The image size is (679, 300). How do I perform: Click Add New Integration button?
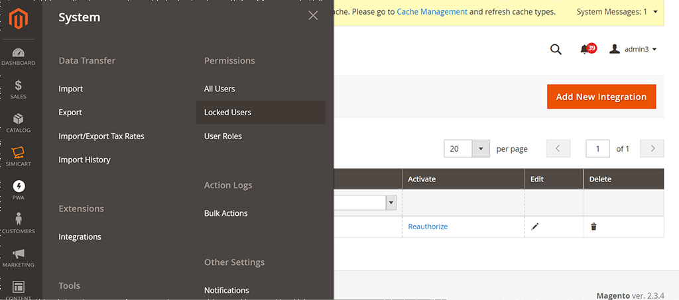601,97
